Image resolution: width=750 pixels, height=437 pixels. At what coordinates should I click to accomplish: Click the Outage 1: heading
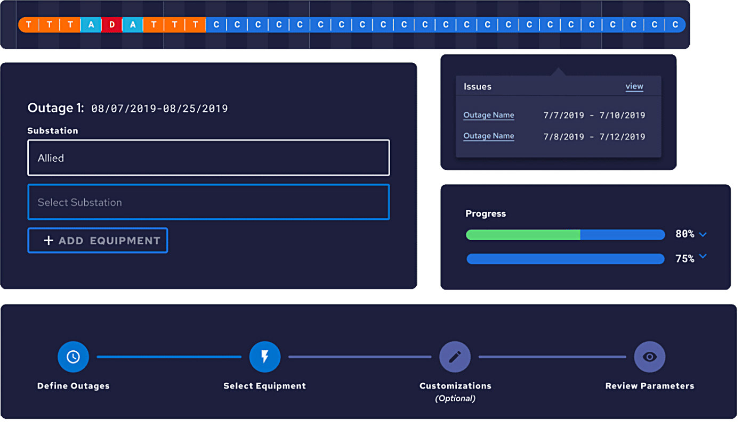tap(56, 108)
